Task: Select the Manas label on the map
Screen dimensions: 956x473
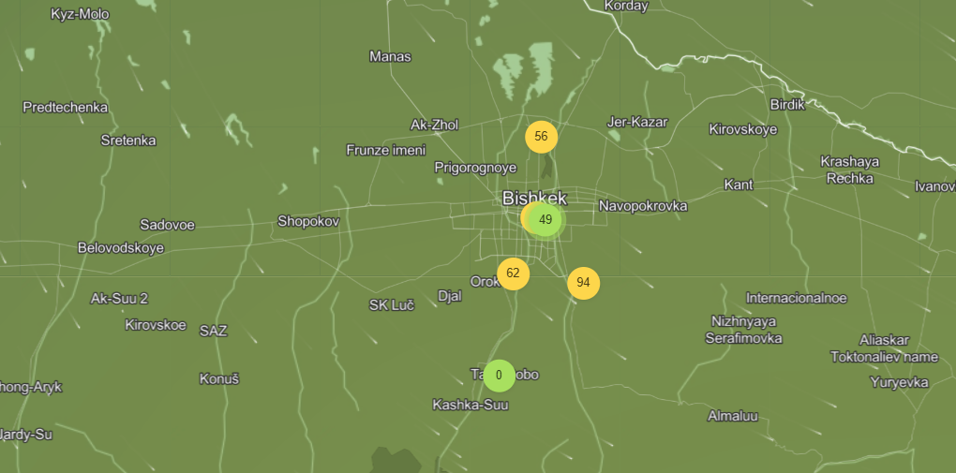Action: (x=390, y=56)
